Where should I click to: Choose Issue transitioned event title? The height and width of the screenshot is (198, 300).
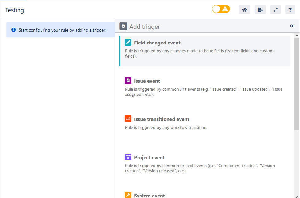(x=162, y=119)
